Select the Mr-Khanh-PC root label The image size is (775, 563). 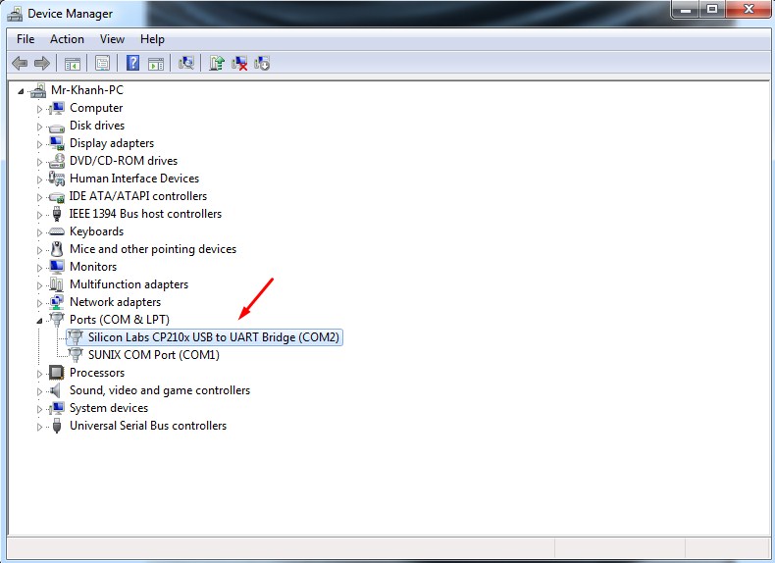click(x=87, y=90)
